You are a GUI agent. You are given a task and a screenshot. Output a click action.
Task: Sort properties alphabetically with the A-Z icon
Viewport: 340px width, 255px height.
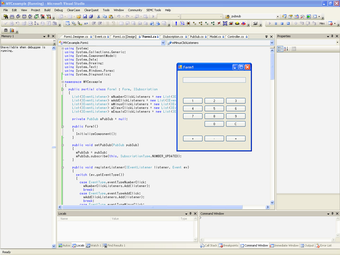pyautogui.click(x=286, y=49)
